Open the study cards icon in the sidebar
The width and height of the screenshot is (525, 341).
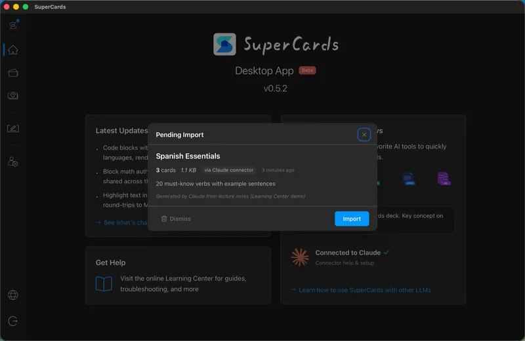(13, 96)
